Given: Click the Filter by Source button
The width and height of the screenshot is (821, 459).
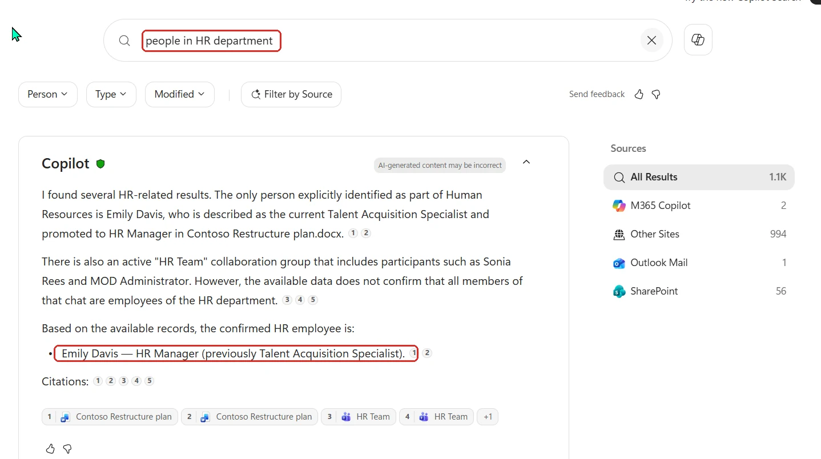Looking at the screenshot, I should (x=291, y=94).
